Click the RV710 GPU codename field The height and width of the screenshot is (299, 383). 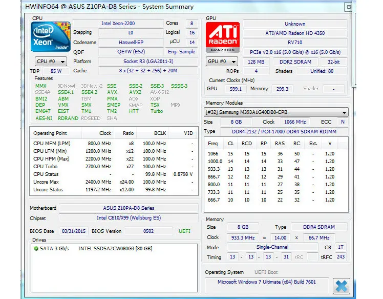click(295, 43)
